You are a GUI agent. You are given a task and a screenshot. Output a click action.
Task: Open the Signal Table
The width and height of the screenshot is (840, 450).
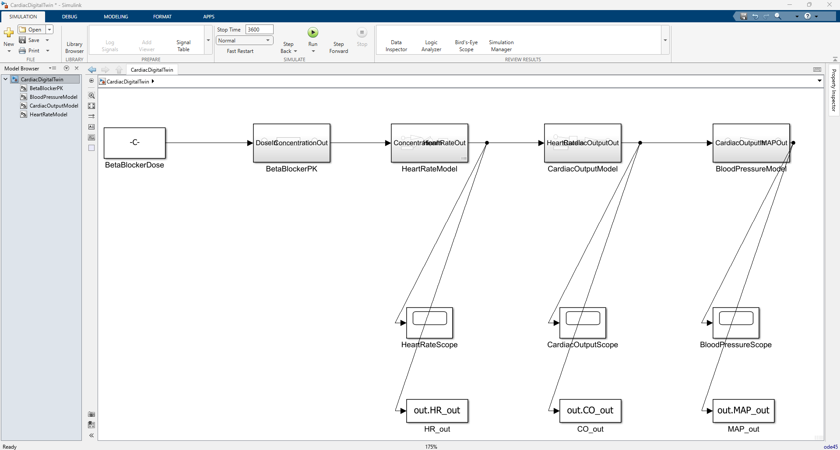pyautogui.click(x=183, y=45)
